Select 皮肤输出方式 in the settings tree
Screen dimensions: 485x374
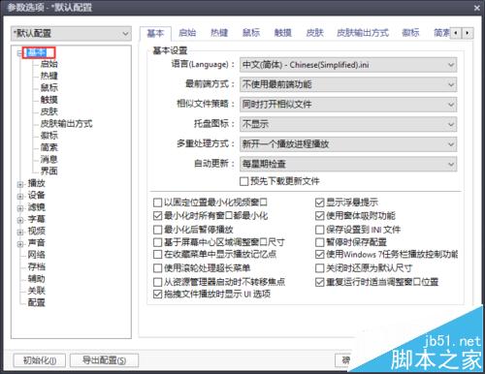pos(66,123)
